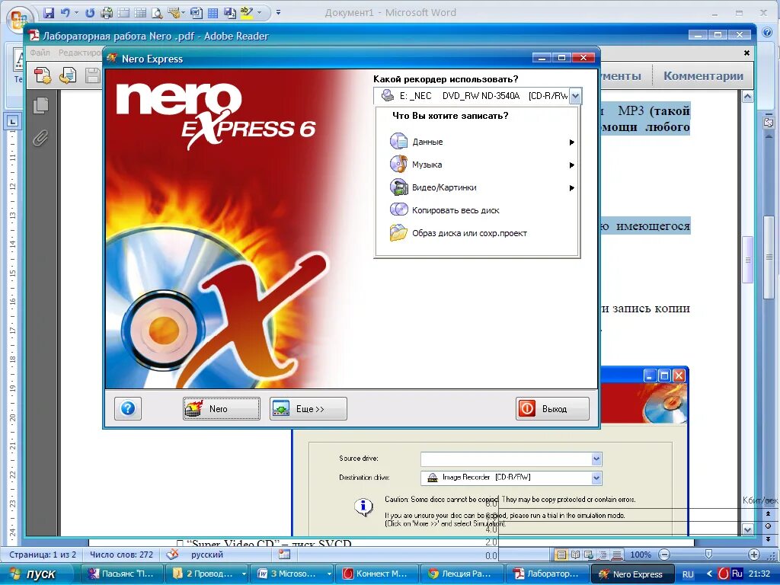This screenshot has width=780, height=585.
Task: Open the recorder selection dropdown
Action: coord(575,96)
